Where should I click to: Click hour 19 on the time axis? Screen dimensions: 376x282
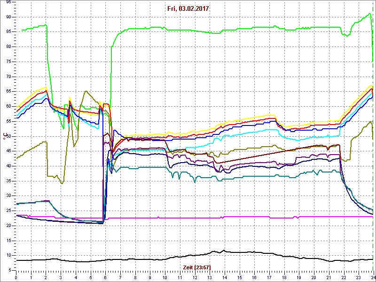point(298,277)
